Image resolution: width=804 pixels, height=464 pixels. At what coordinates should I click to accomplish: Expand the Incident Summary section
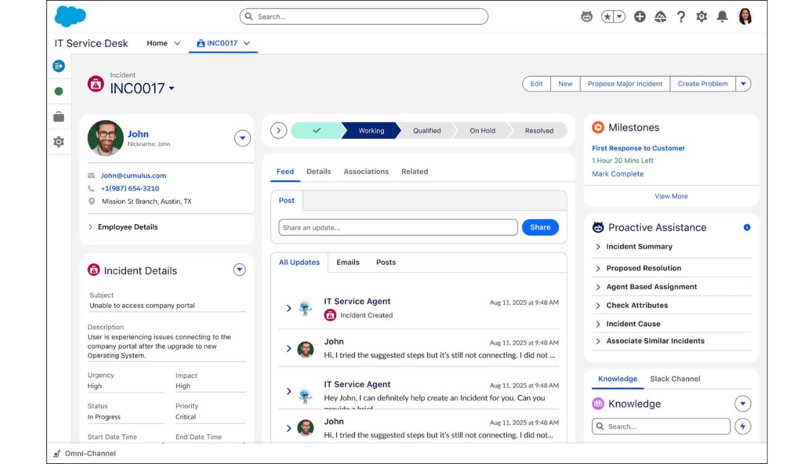pyautogui.click(x=639, y=246)
